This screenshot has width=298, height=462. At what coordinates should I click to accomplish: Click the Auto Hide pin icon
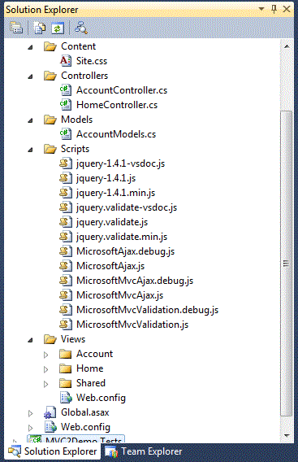(x=274, y=9)
